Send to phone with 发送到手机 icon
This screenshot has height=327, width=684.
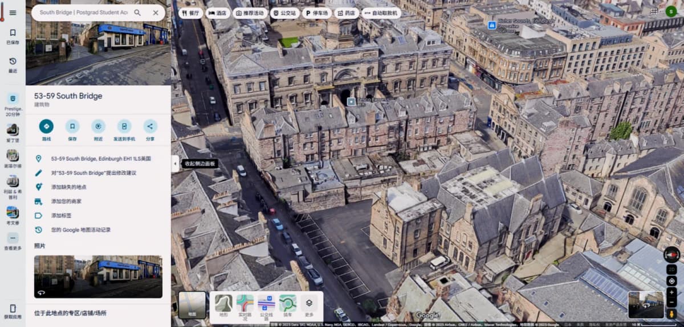[124, 126]
